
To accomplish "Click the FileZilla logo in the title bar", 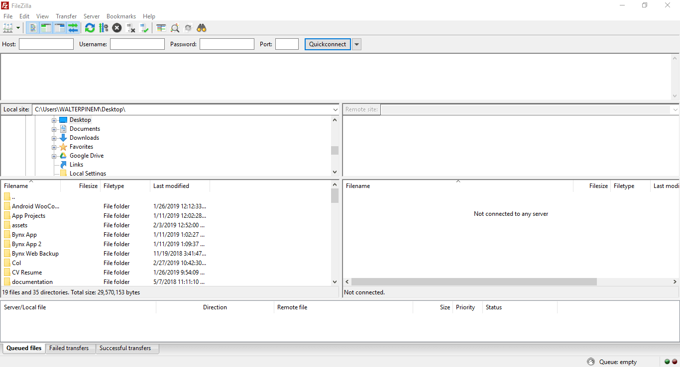I will tap(5, 5).
